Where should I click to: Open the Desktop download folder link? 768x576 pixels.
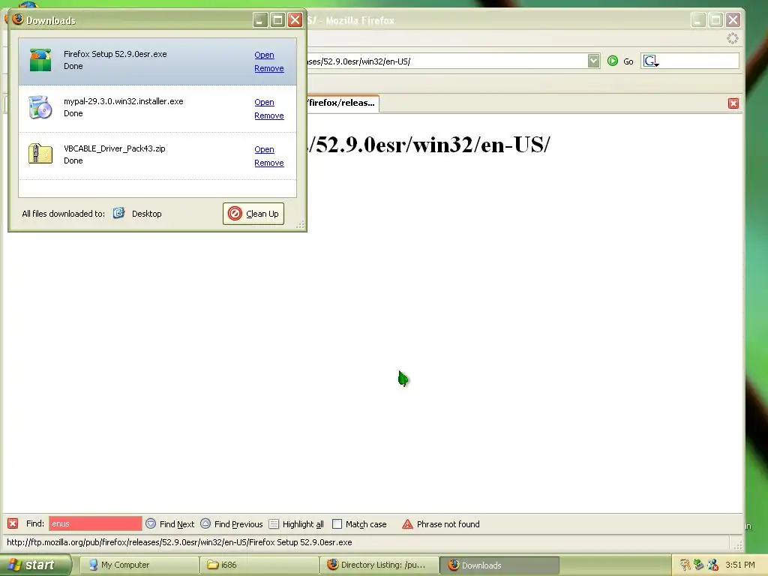(x=146, y=214)
